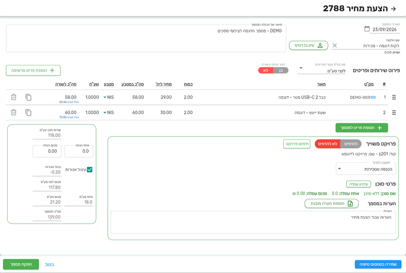Click הוספת פריט מרשימה button
Viewport: 406px width, 273px height.
click(x=33, y=71)
